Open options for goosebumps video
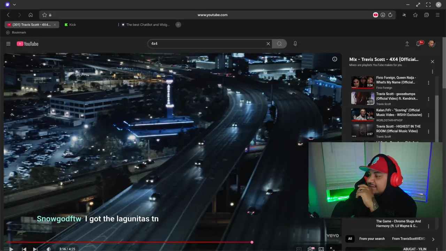Viewport: 446px width, 251px height. 429,99
